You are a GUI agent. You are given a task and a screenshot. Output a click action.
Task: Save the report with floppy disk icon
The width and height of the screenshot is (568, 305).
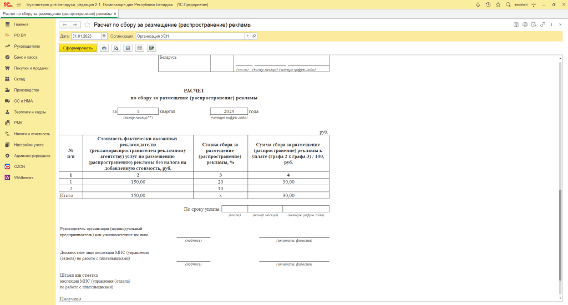(128, 48)
